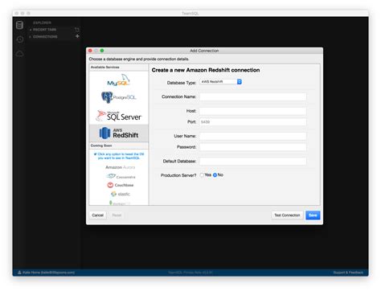Open the cloud icon in sidebar

(19, 54)
